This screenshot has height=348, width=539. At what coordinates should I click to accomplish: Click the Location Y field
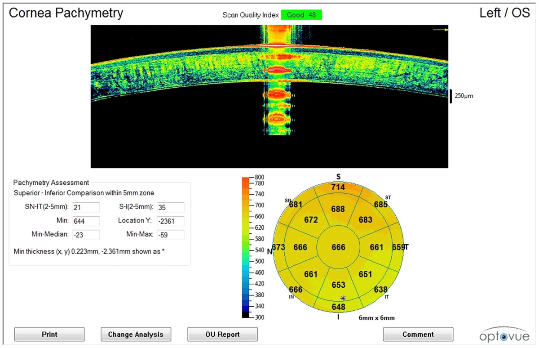click(x=171, y=221)
